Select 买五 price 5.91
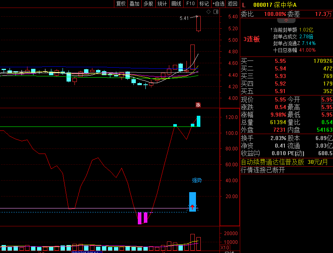This screenshot has height=253, width=333. 280,91
